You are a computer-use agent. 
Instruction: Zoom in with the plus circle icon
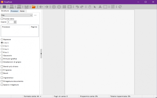coord(54,7)
